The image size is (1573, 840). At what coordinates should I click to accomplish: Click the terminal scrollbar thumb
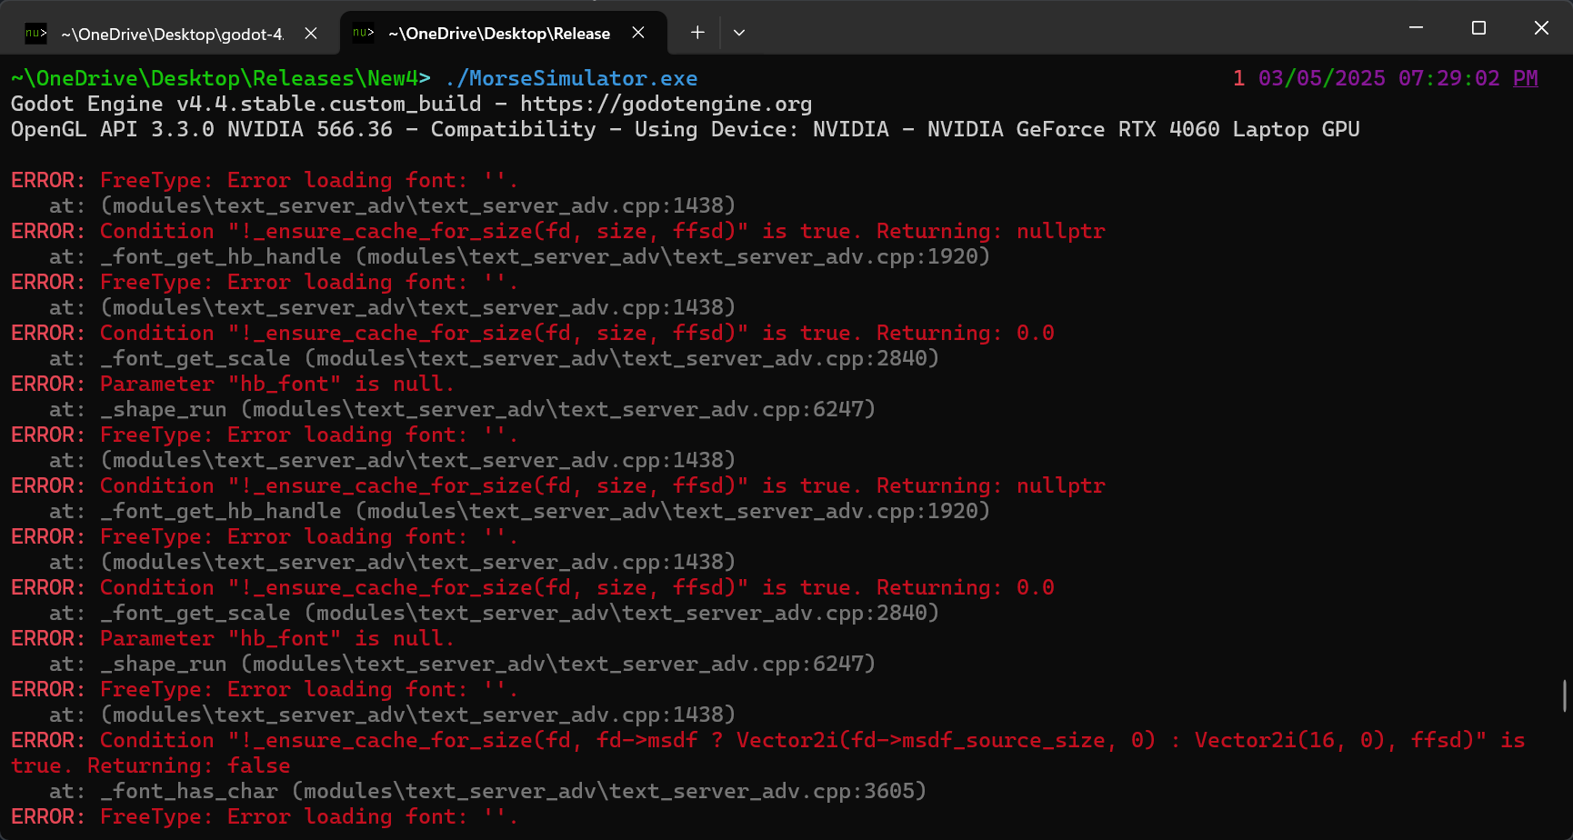(x=1564, y=695)
